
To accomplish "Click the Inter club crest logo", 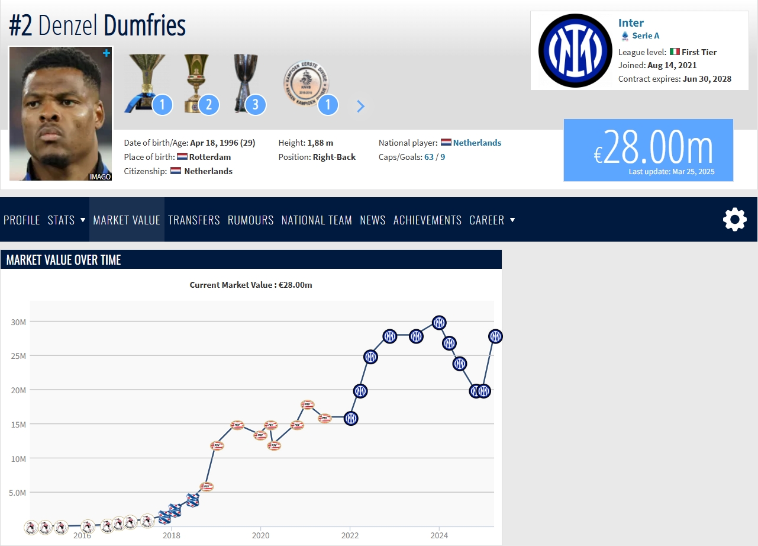I will (x=575, y=50).
